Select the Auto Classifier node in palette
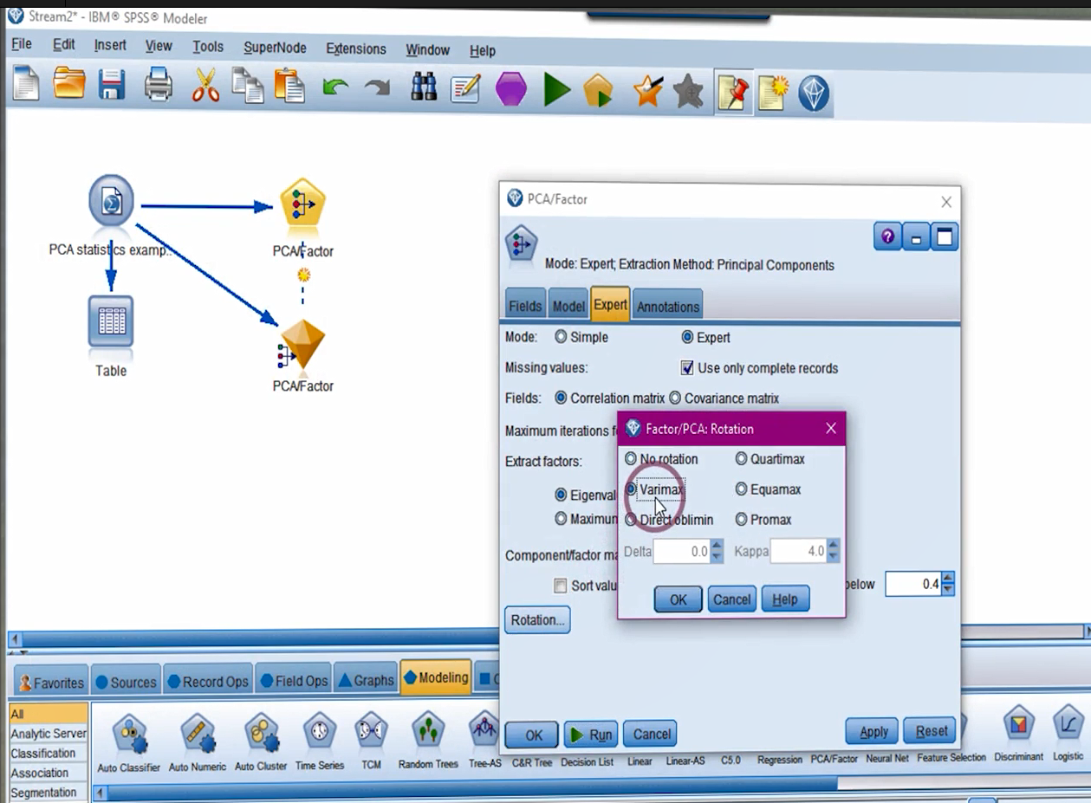Screen dimensions: 1091x803 pyautogui.click(x=128, y=735)
